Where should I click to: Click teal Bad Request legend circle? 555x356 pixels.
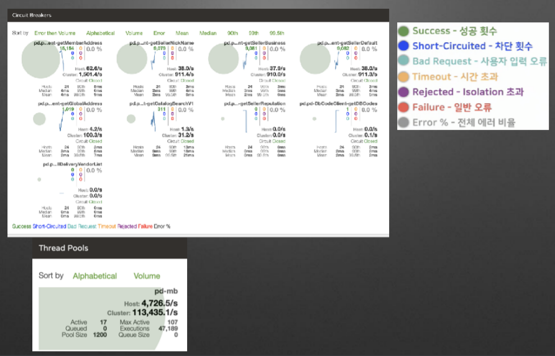403,60
